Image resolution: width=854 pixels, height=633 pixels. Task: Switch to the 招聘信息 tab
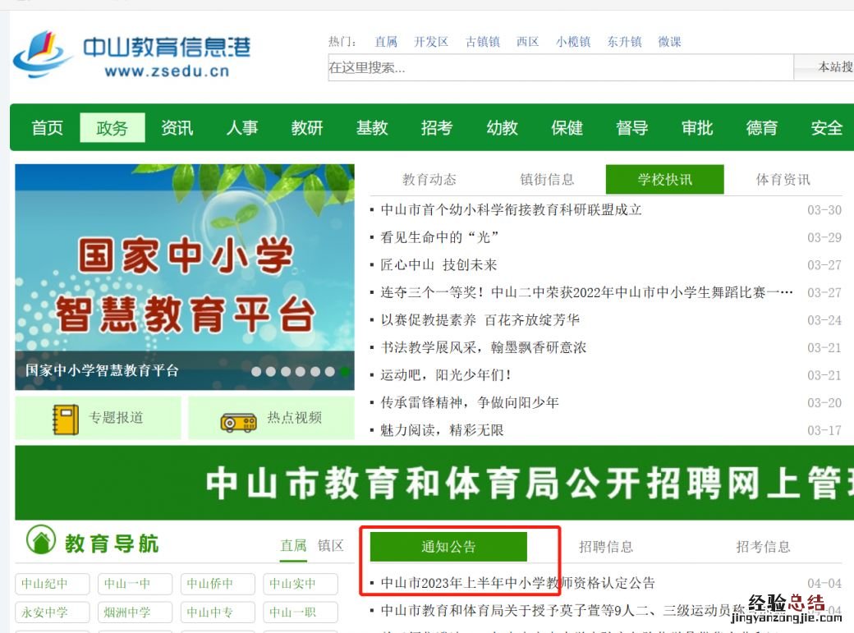(x=606, y=547)
